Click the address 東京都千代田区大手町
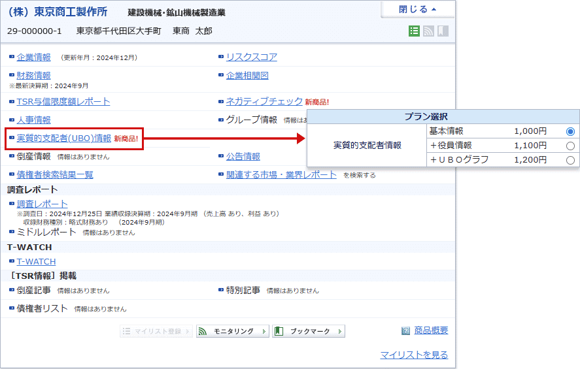The height and width of the screenshot is (369, 580). click(119, 31)
